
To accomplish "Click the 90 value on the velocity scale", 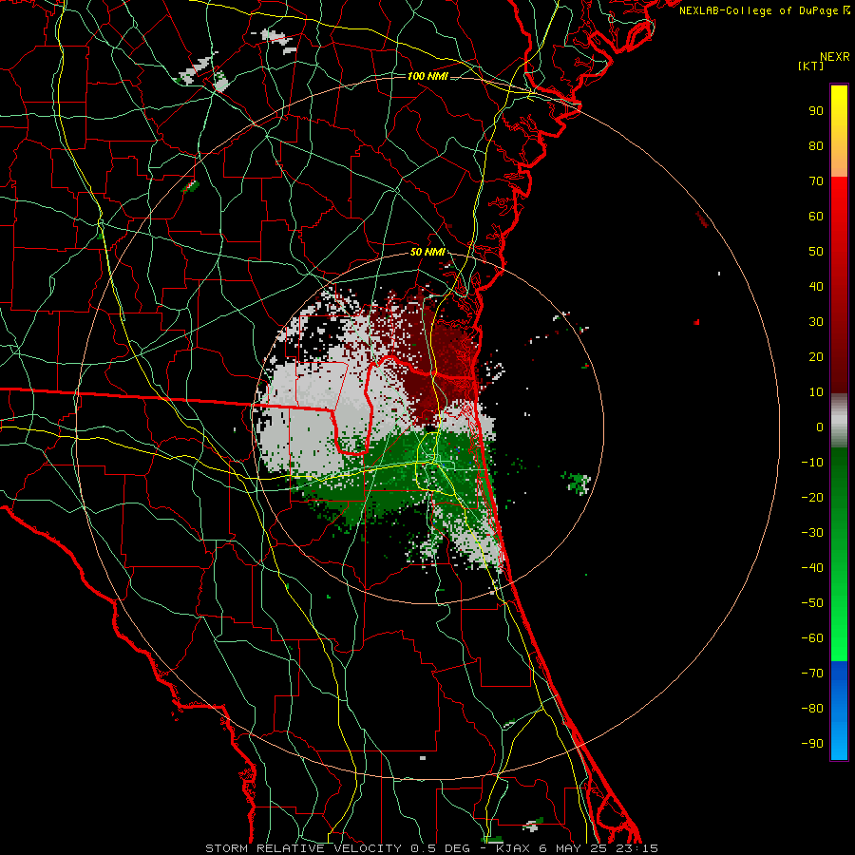I will (x=816, y=111).
